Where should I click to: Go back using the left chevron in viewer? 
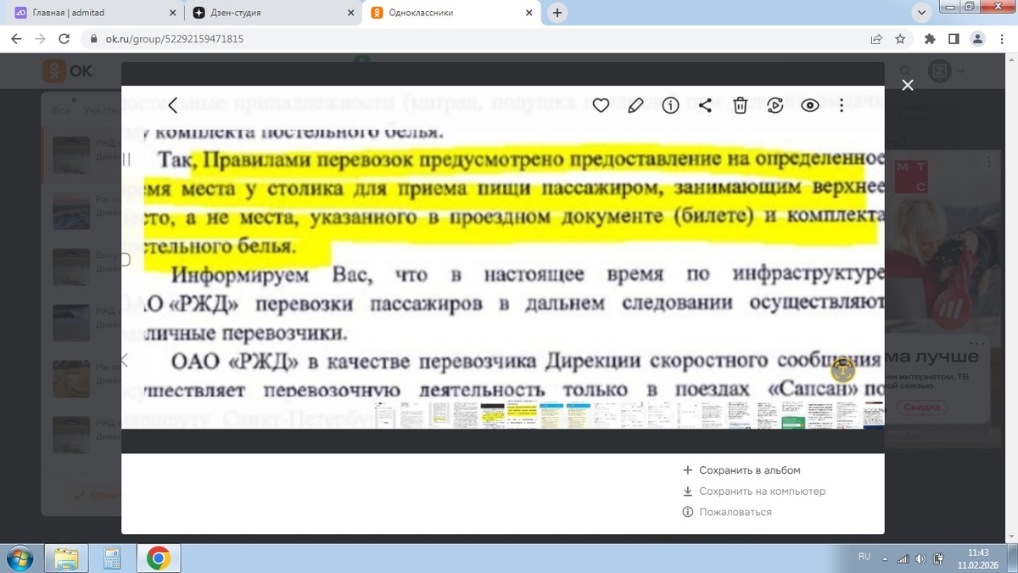click(173, 105)
